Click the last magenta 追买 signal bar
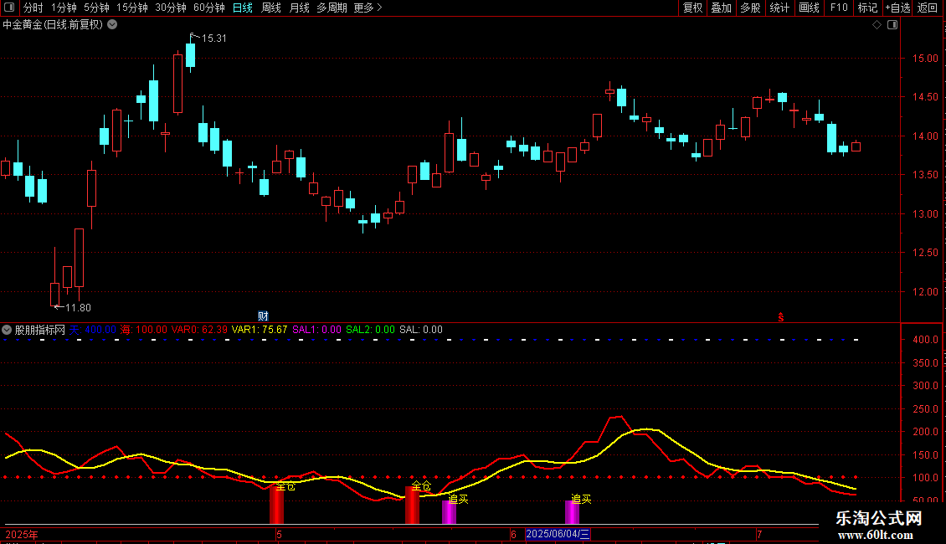 (572, 512)
